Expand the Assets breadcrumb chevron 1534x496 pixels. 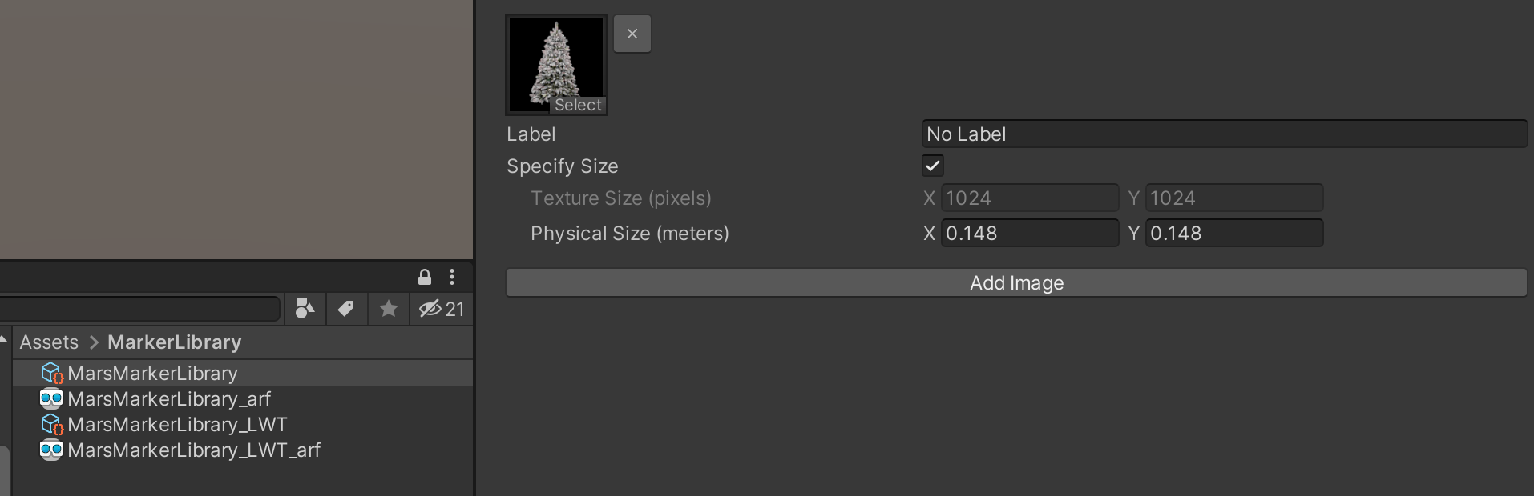(x=94, y=342)
